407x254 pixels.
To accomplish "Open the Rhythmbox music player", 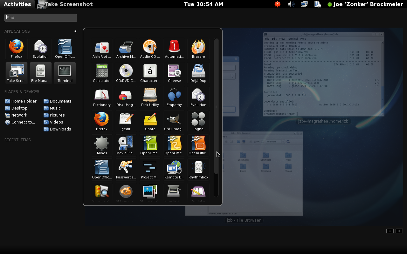I will click(x=198, y=169).
